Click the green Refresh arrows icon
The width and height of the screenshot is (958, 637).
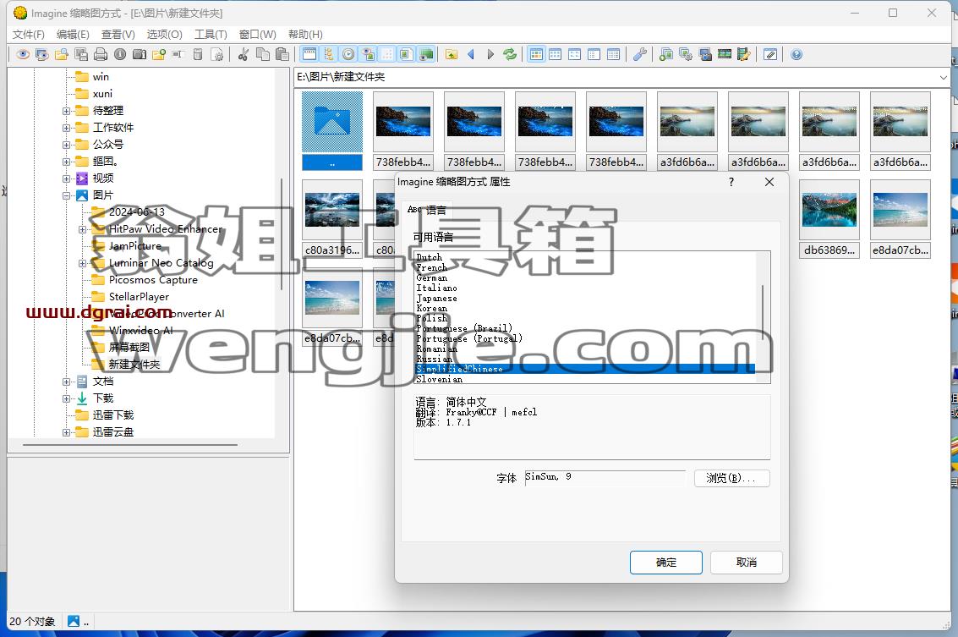click(x=510, y=54)
